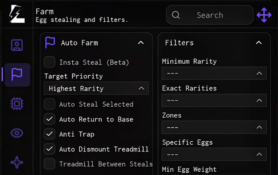Open the Target Priority Highest Rarity dropdown
This screenshot has width=278, height=175.
coord(96,88)
